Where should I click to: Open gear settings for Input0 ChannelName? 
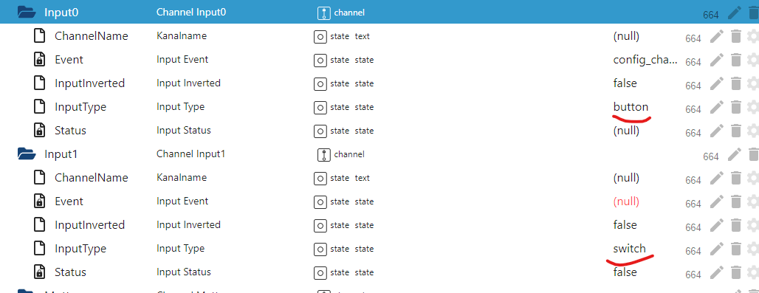pyautogui.click(x=753, y=36)
